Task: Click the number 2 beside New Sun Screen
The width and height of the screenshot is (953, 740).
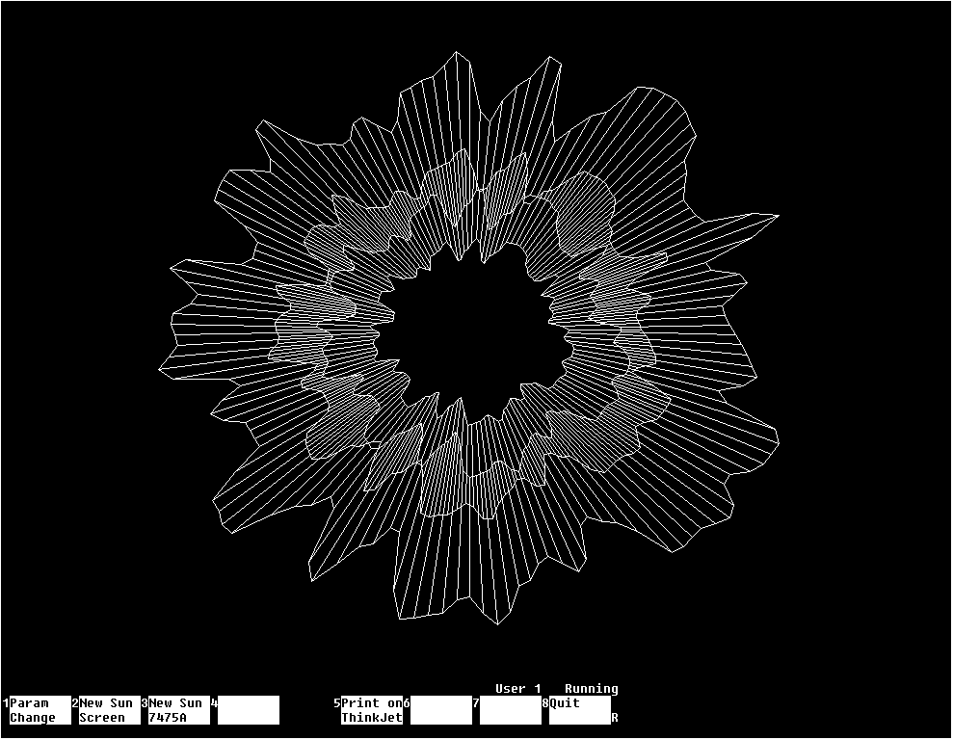Action: tap(75, 703)
